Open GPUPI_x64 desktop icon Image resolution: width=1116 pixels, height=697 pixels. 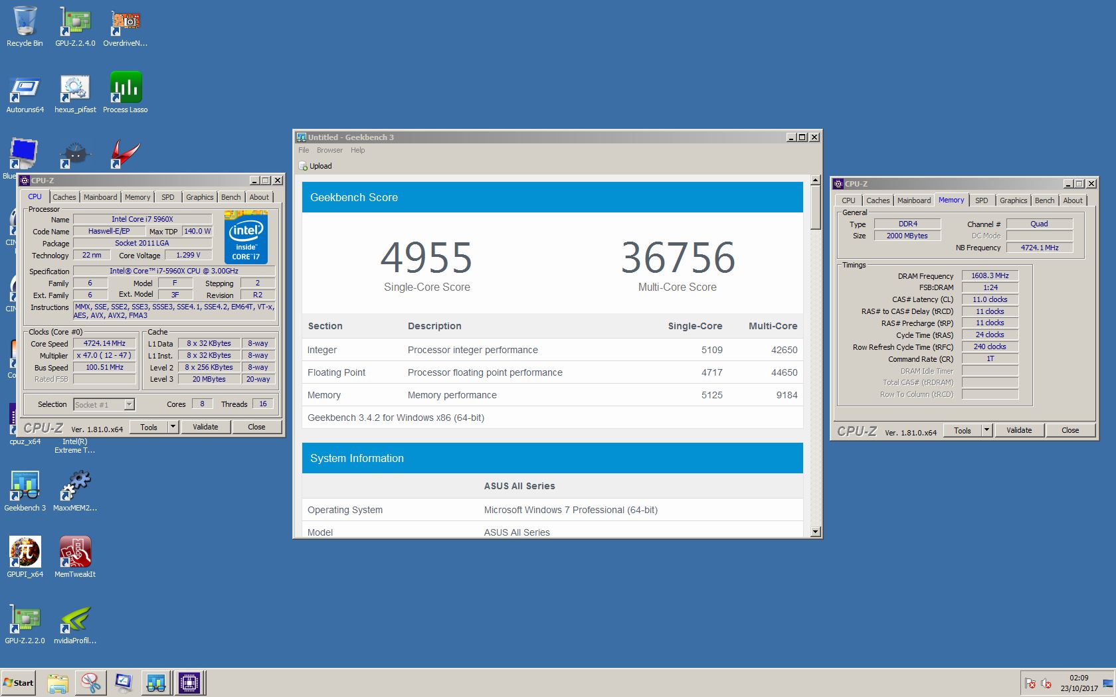coord(25,558)
